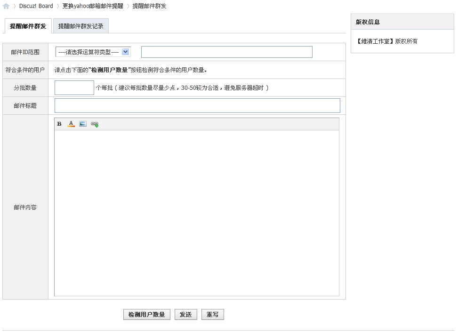Click the 发送 button
The height and width of the screenshot is (333, 458).
[x=186, y=314]
